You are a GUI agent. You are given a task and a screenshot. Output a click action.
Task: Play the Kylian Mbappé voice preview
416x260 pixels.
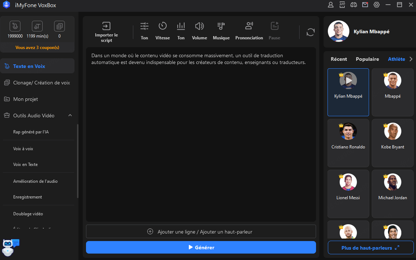pos(348,80)
